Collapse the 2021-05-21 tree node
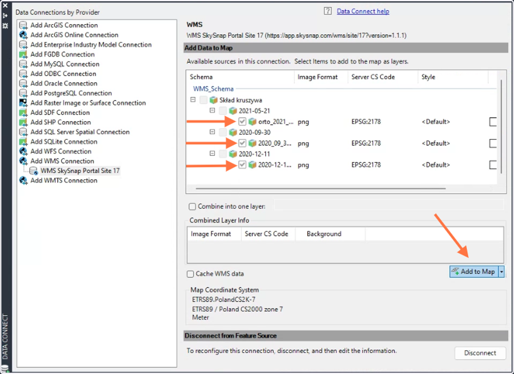This screenshot has height=374, width=514. (212, 111)
